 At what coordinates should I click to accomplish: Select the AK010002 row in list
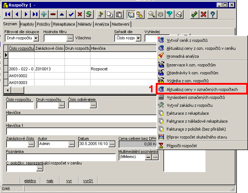(18, 76)
